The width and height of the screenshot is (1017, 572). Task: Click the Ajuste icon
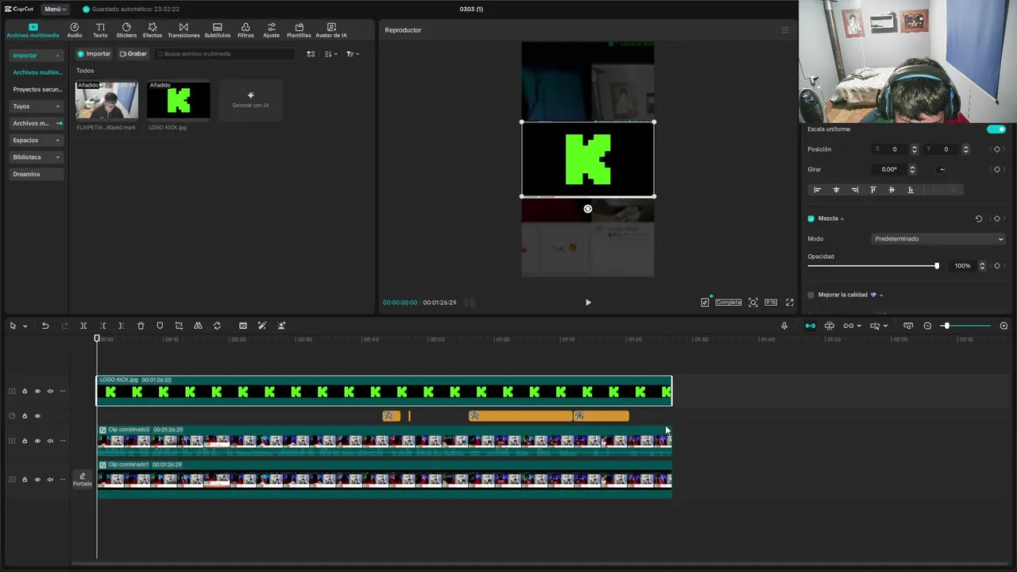click(x=271, y=30)
